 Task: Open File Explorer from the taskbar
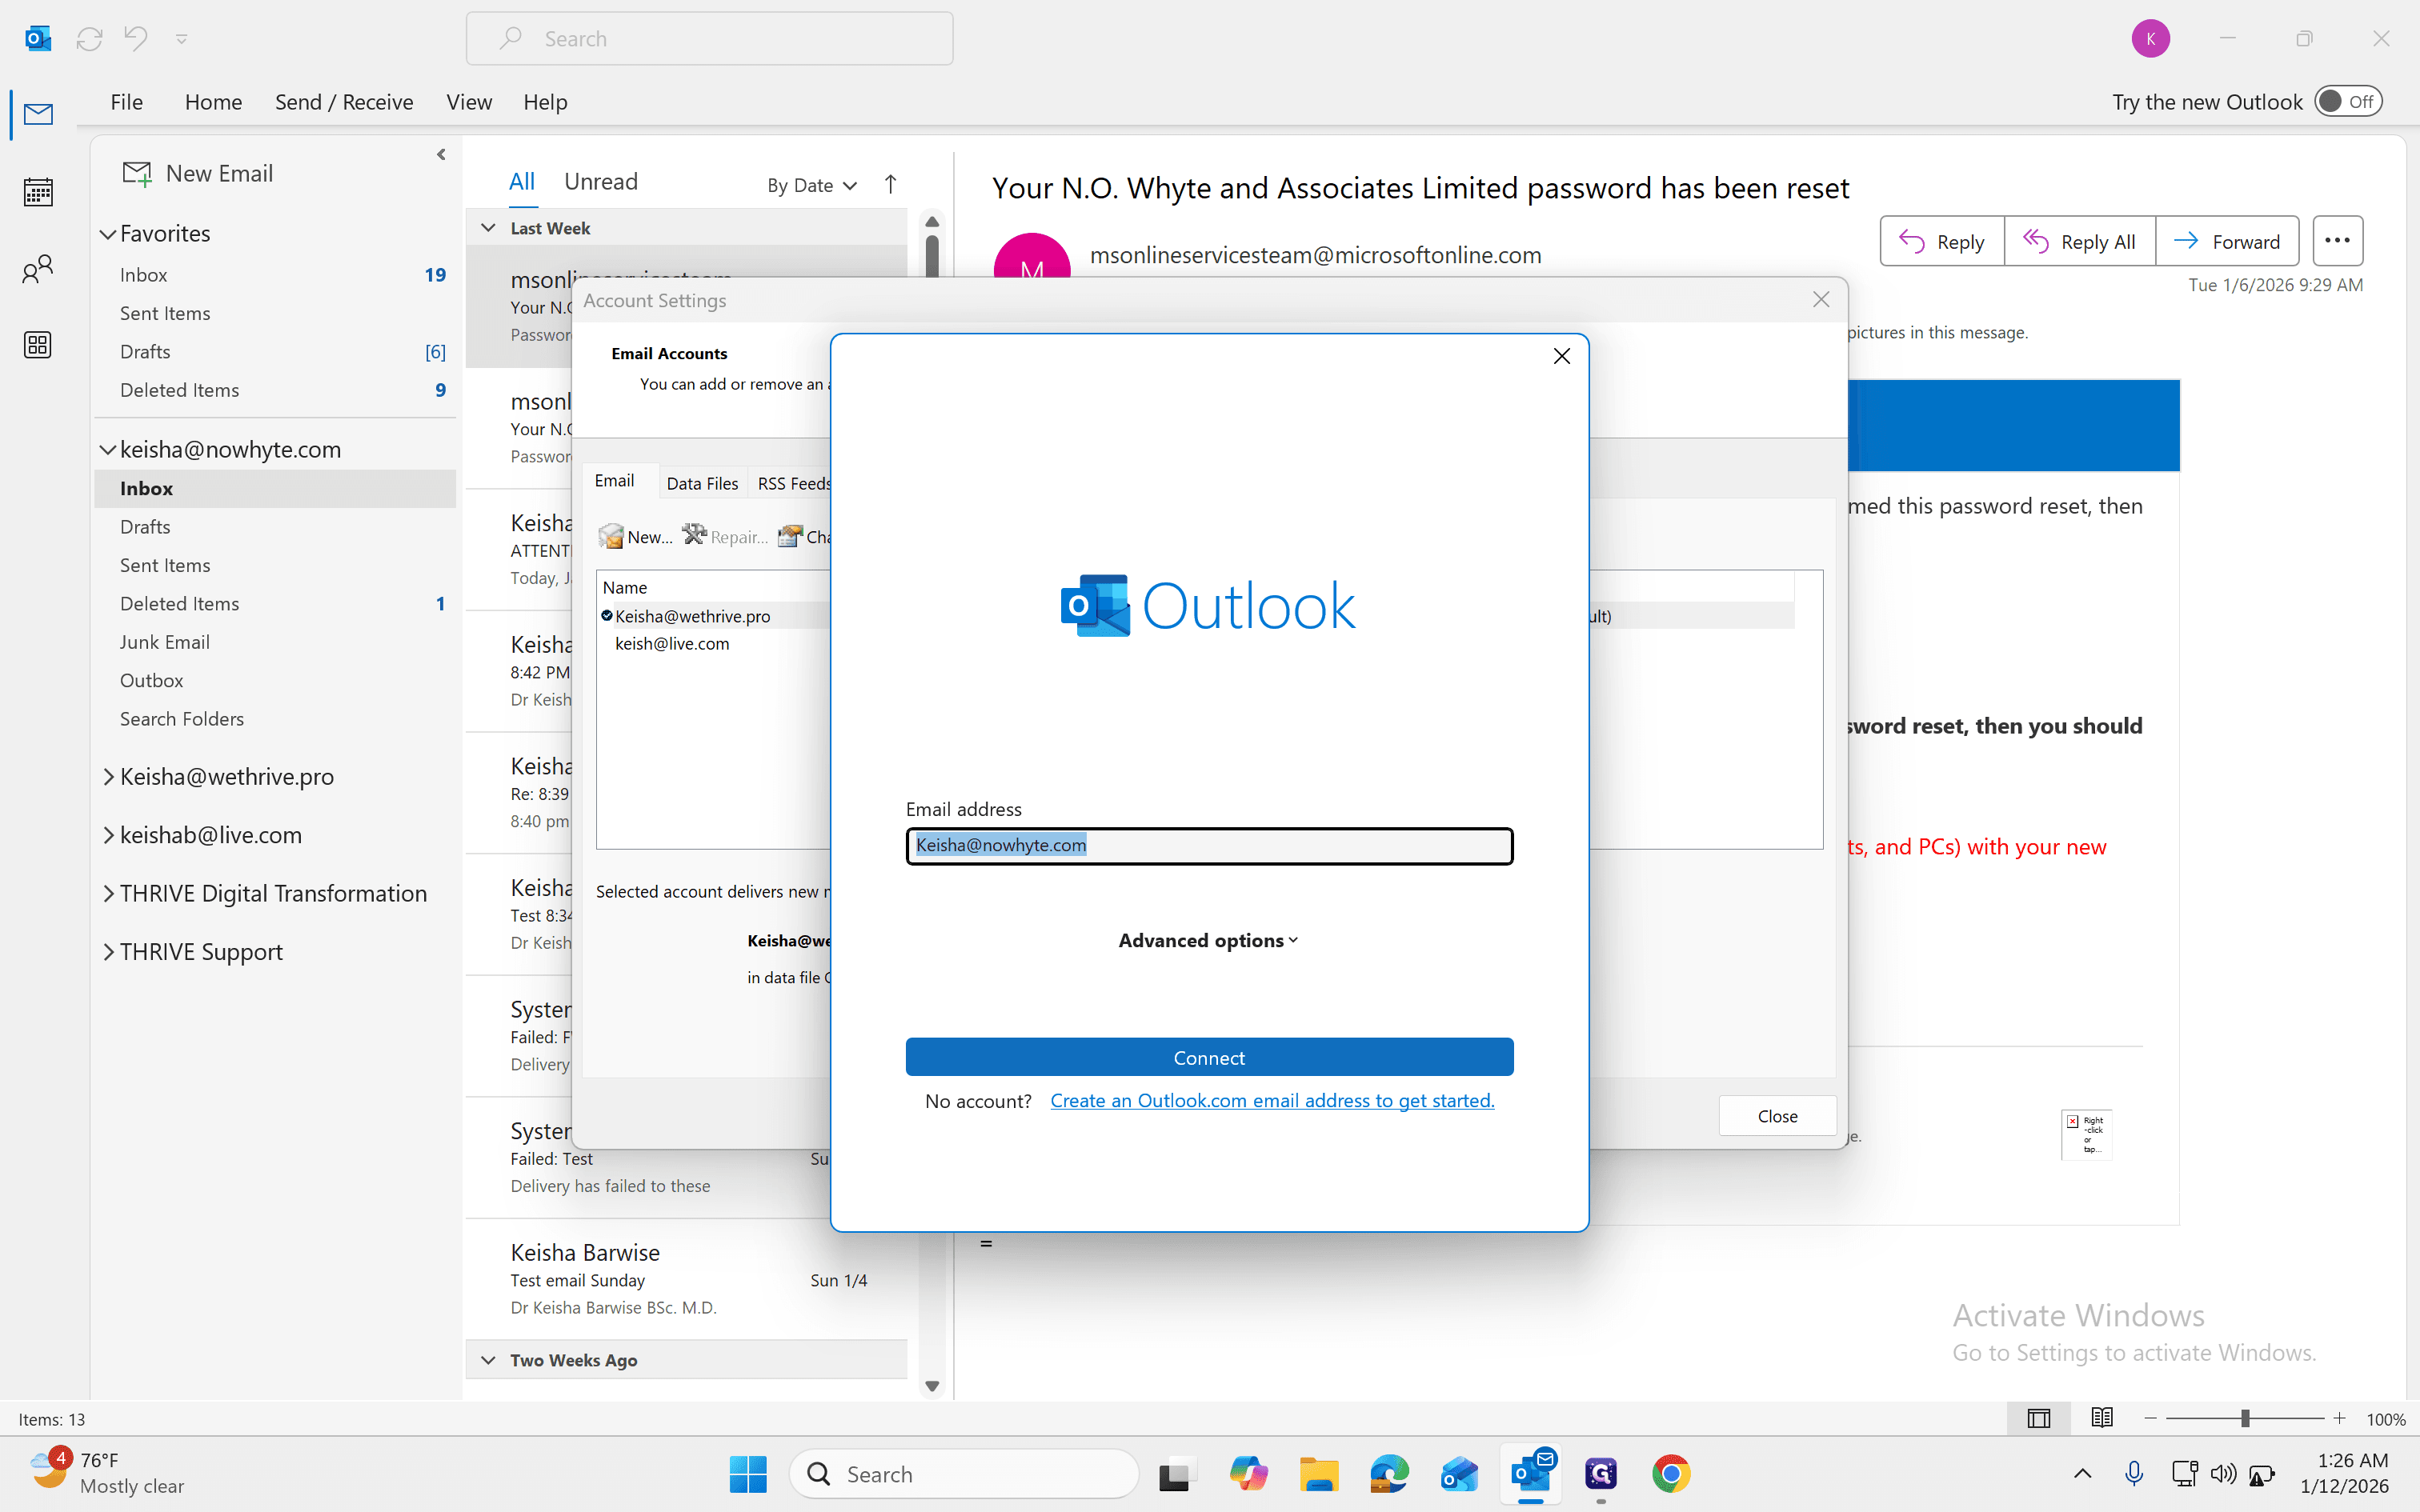(1318, 1474)
